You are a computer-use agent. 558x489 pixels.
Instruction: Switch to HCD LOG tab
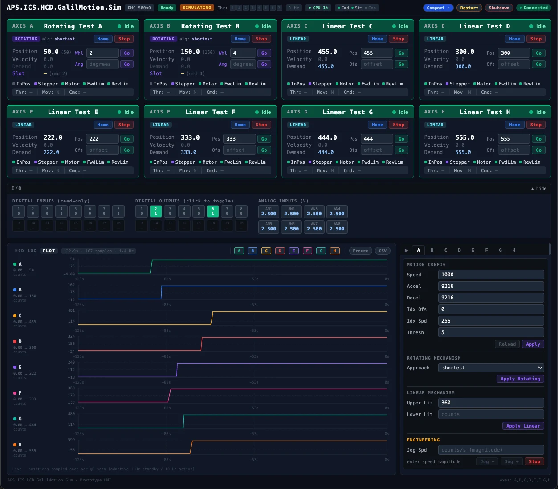tap(26, 251)
